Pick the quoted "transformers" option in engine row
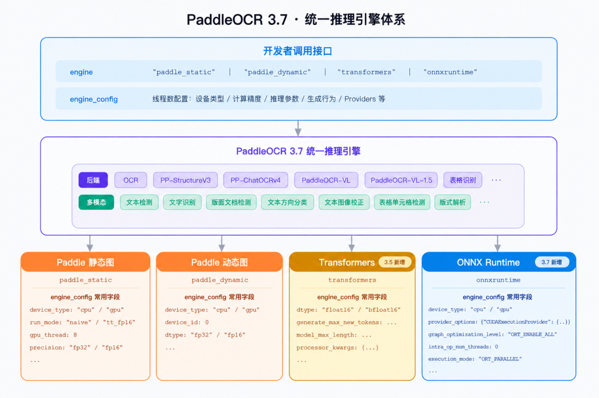 [367, 72]
